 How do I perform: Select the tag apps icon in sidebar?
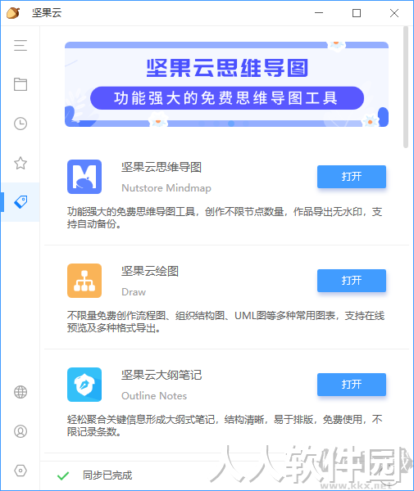[x=20, y=202]
